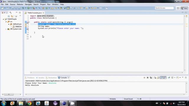The height and width of the screenshot is (106, 189).
Task: Open the New Java Class dropdown arrow
Action: click(x=49, y=8)
